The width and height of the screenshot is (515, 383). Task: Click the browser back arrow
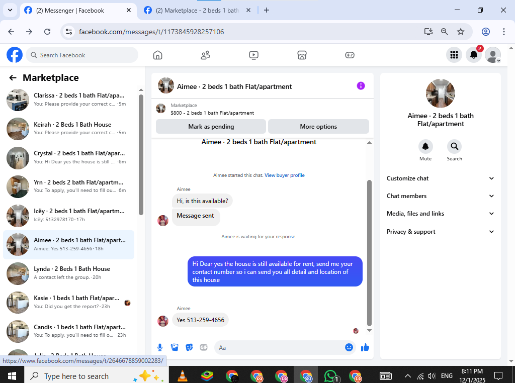click(x=11, y=32)
